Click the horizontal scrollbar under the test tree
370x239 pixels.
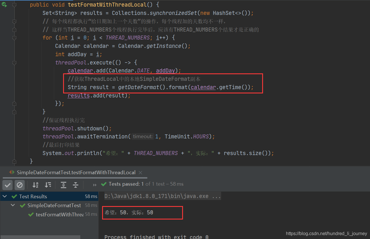40,237
